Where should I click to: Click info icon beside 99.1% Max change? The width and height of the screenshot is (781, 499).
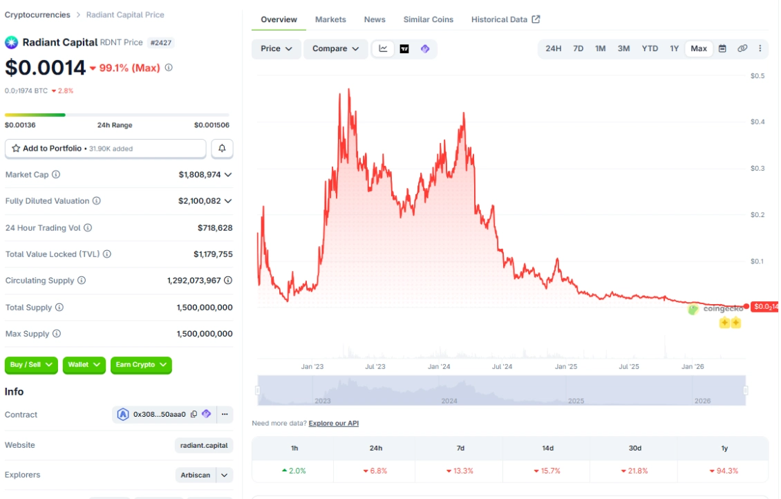pyautogui.click(x=169, y=67)
